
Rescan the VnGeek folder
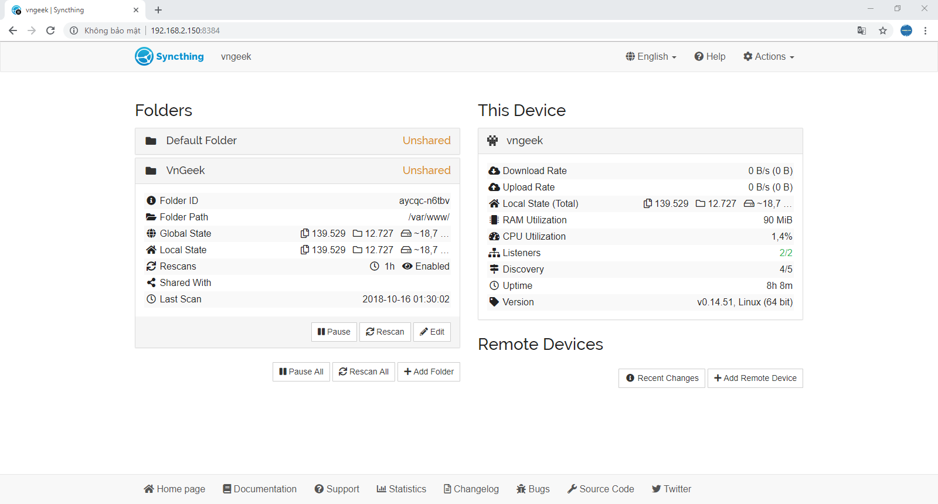coord(385,332)
